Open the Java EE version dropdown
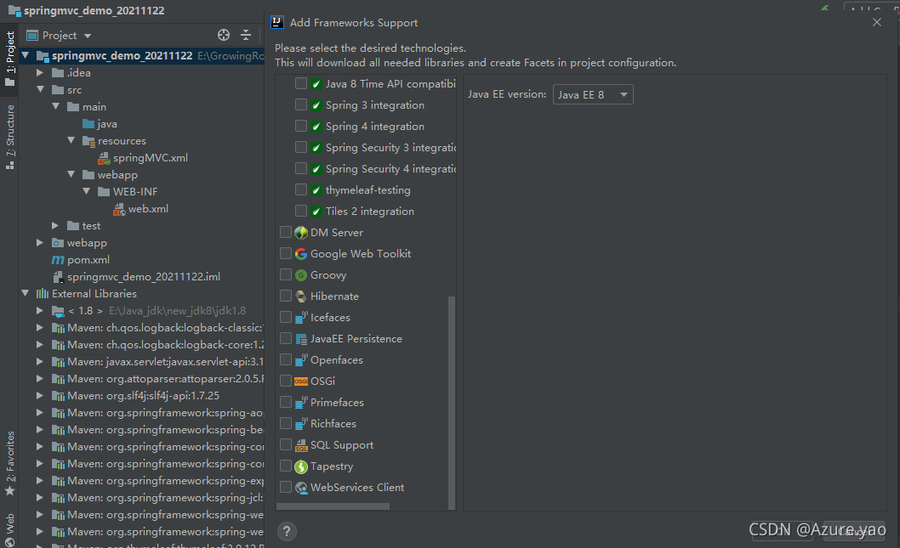Image resolution: width=900 pixels, height=548 pixels. coord(593,94)
